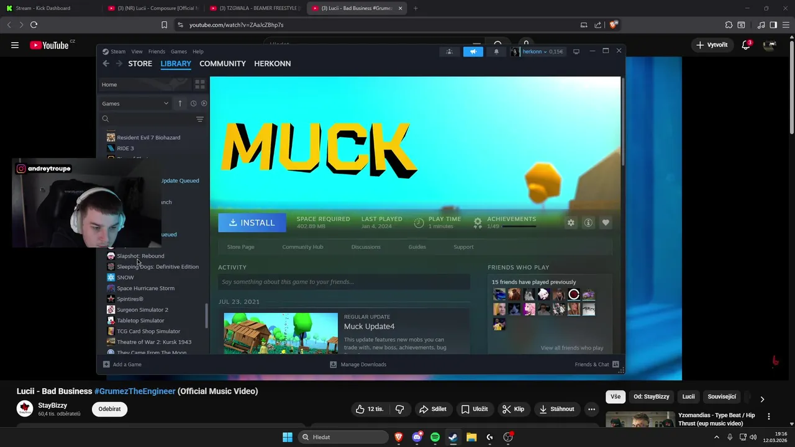Image resolution: width=795 pixels, height=447 pixels.
Task: Open Steam COMMUNITY tab
Action: [x=222, y=63]
